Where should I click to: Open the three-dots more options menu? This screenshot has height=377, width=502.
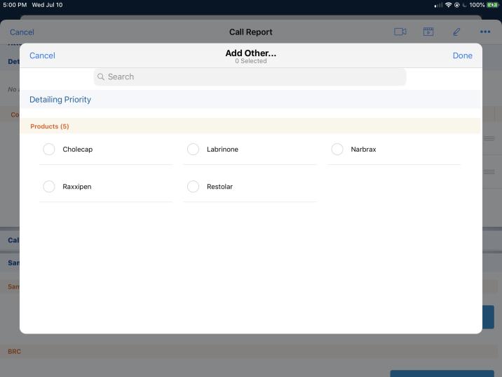[x=485, y=32]
